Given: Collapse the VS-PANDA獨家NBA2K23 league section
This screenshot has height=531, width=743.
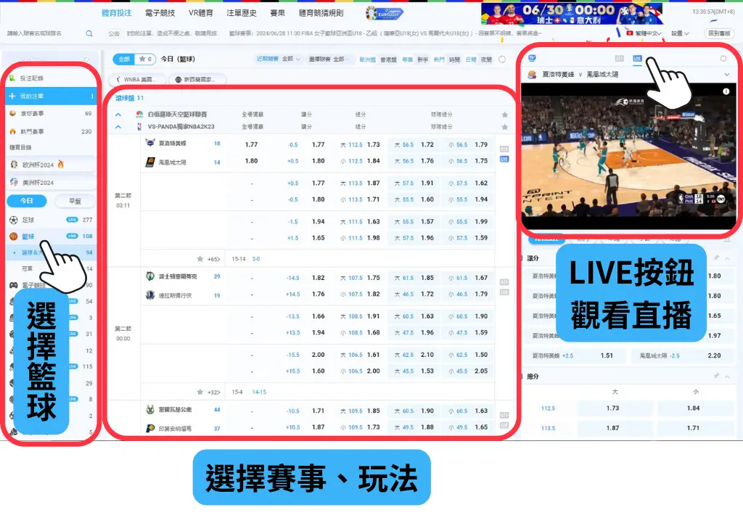Looking at the screenshot, I should click(118, 126).
